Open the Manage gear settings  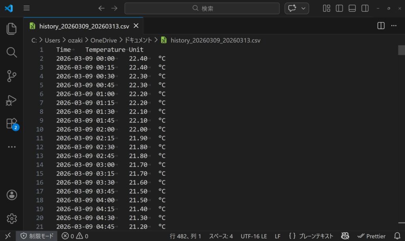pos(11,218)
